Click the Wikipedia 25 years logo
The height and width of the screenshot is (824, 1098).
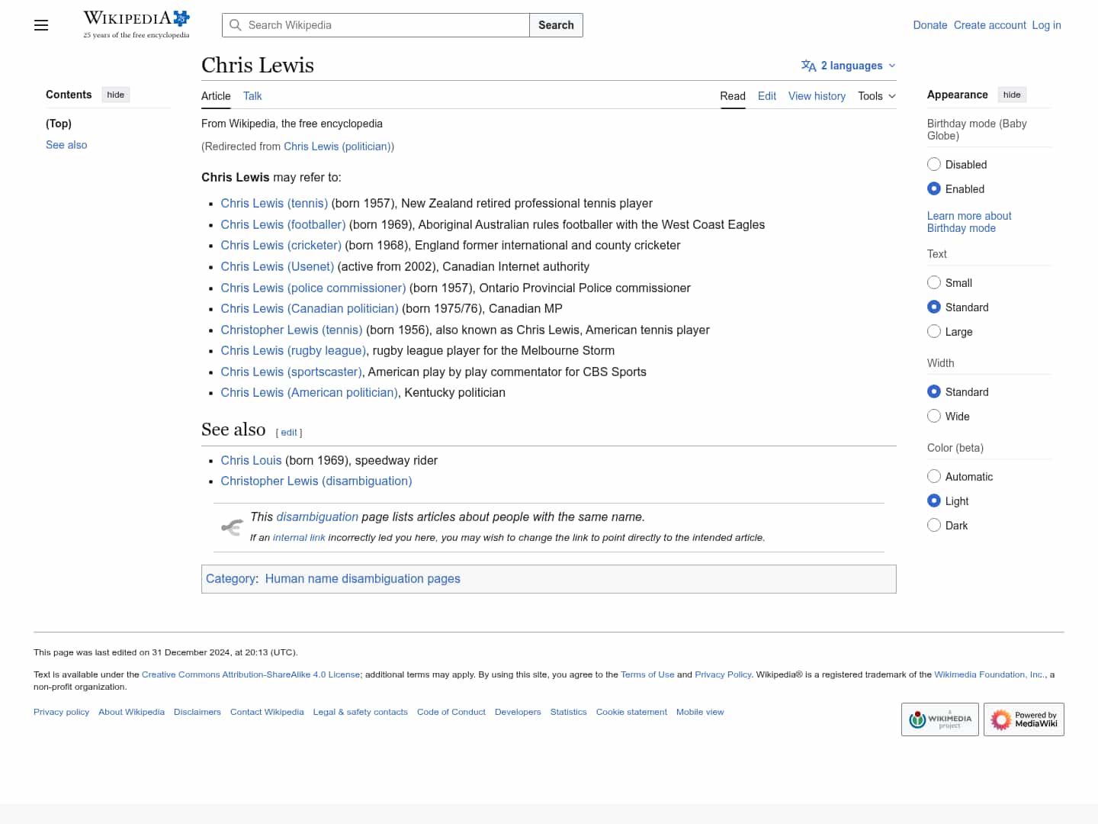click(136, 24)
